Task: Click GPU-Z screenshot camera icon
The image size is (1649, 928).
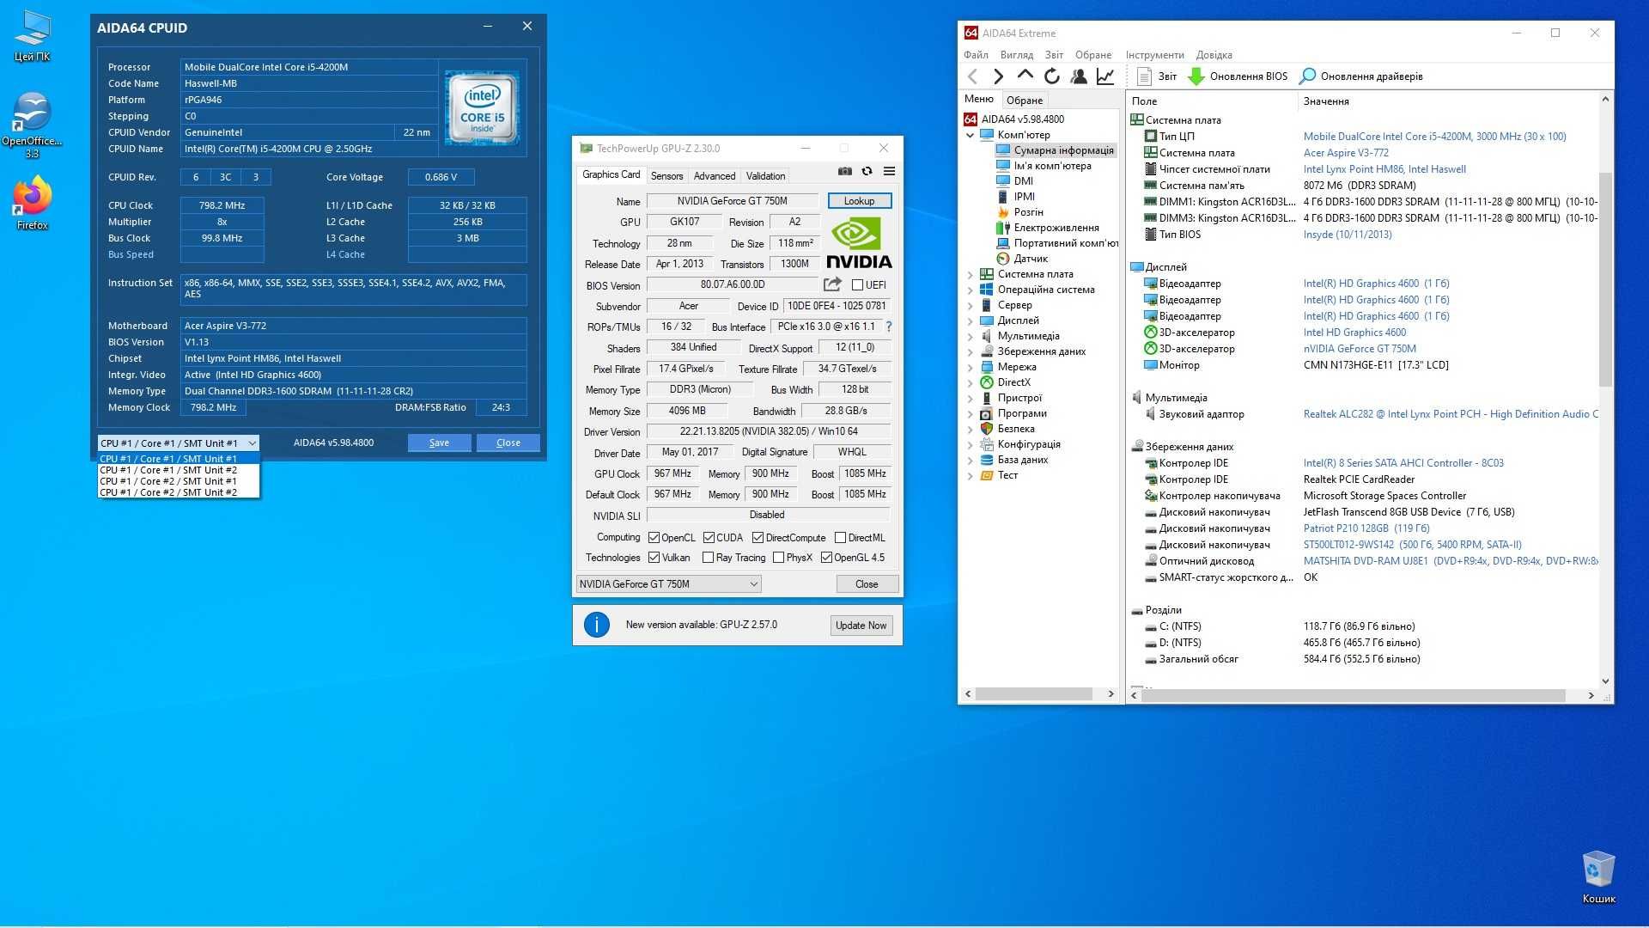Action: click(x=845, y=171)
